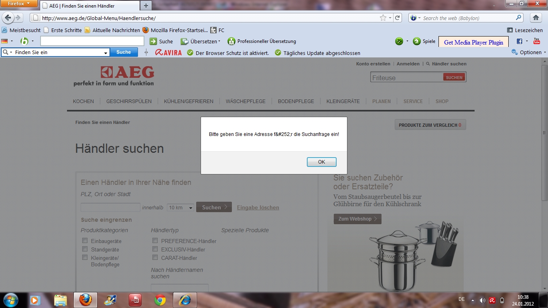The height and width of the screenshot is (308, 548).
Task: Check CARAT-Händler checkbox
Action: pos(155,257)
